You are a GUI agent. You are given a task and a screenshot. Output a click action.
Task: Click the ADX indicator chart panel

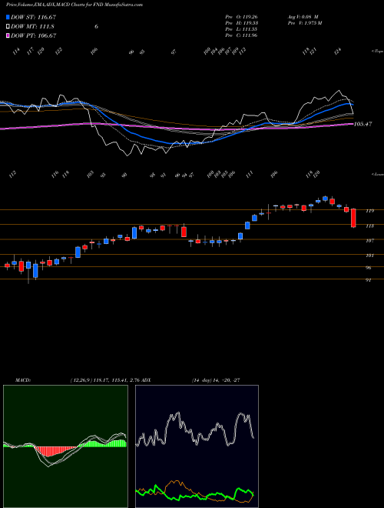coord(197,446)
